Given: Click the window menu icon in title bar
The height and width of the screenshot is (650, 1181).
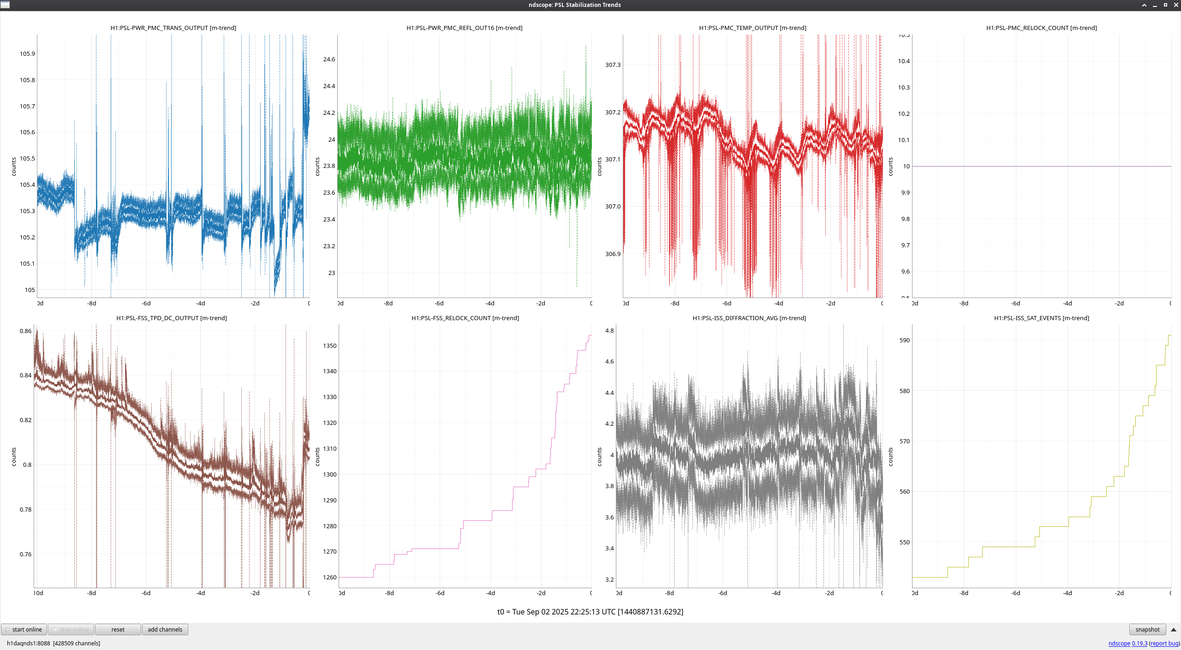Looking at the screenshot, I should point(5,5).
